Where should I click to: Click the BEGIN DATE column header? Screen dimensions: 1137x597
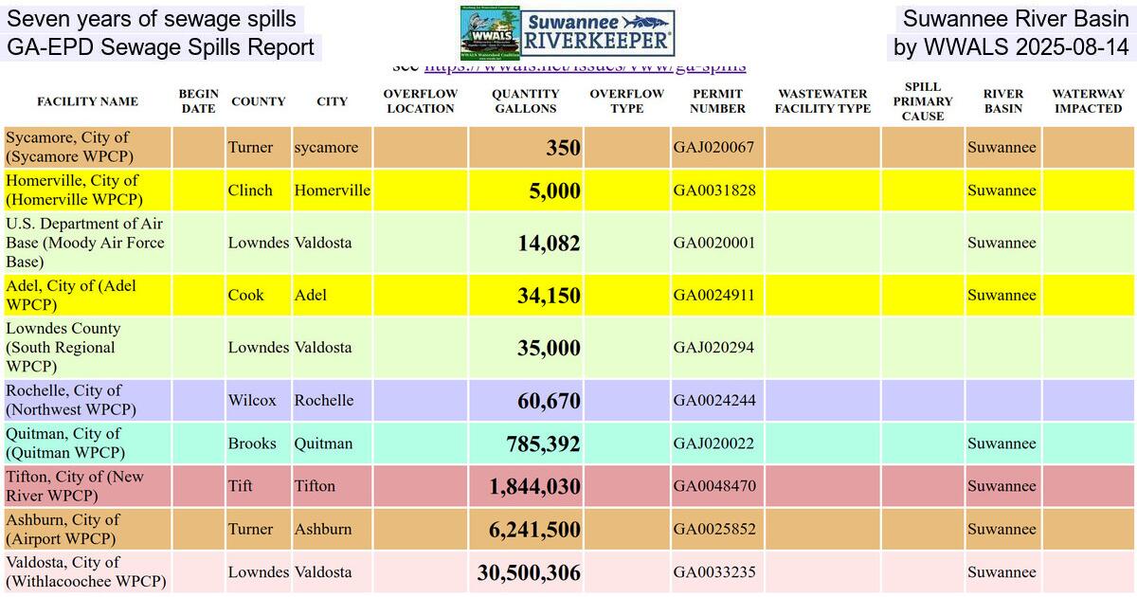(x=198, y=101)
